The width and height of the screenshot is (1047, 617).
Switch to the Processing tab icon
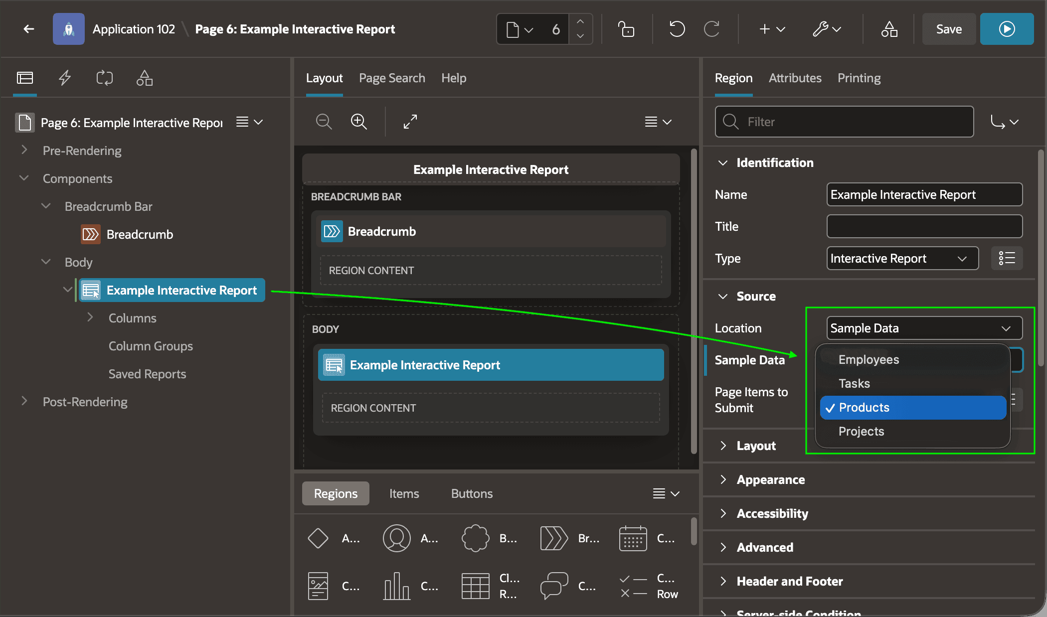105,78
